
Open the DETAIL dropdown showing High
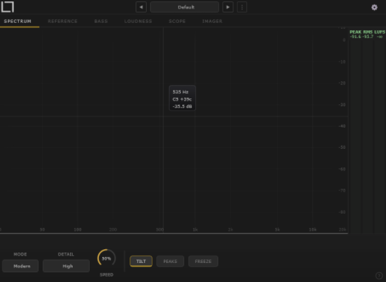66,266
